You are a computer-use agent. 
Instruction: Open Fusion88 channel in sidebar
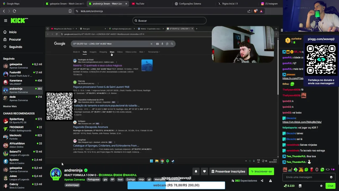pos(23,74)
